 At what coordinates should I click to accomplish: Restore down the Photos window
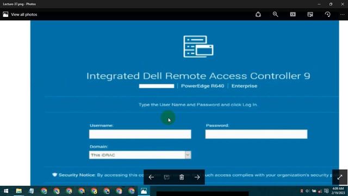click(331, 4)
